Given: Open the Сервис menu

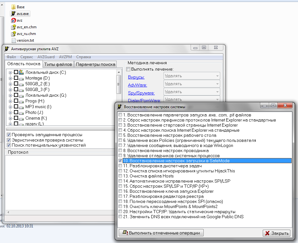Looking at the screenshot, I should click(27, 57).
